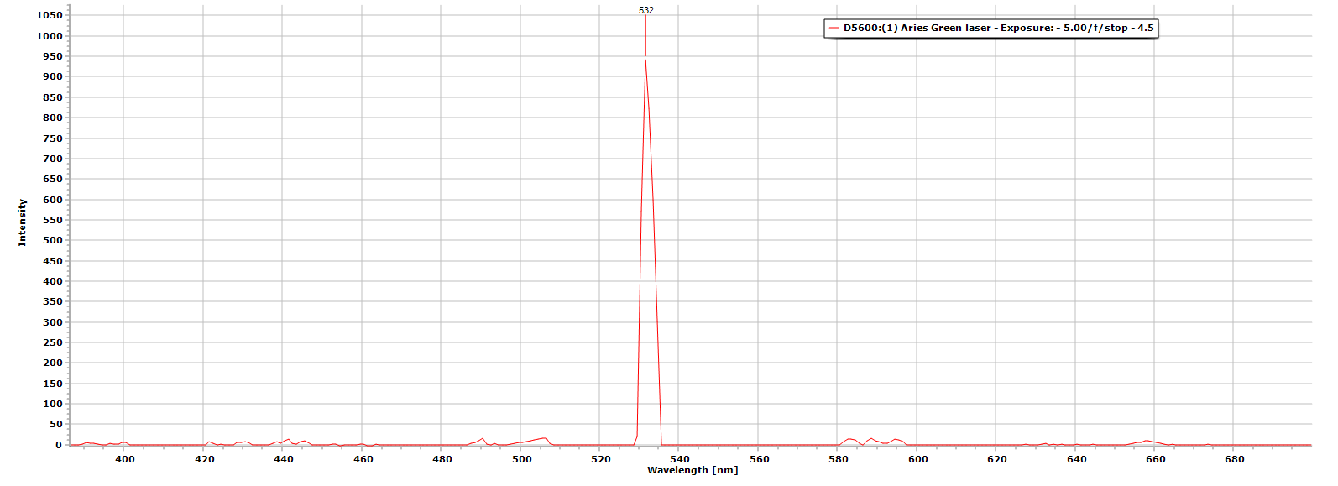Select the 640 wavelength tick label

[x=1077, y=459]
